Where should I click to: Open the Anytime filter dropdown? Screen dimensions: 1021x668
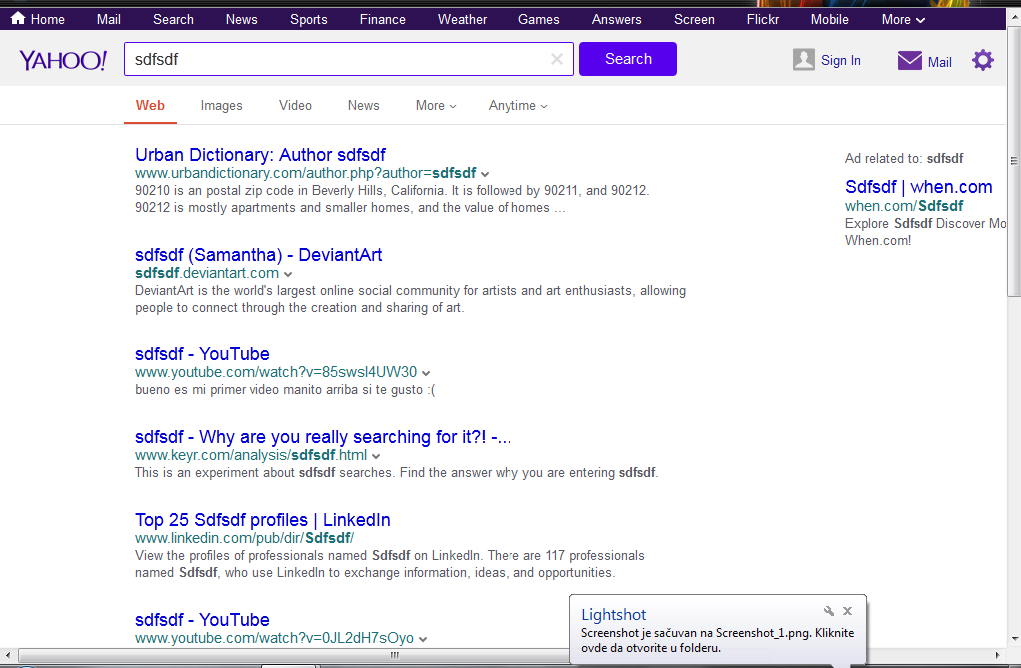517,106
